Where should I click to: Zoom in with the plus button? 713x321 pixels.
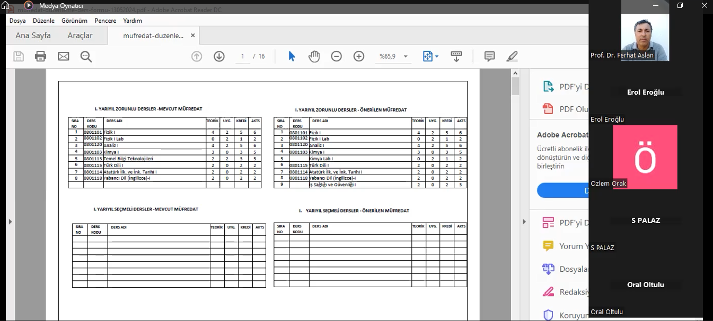359,56
